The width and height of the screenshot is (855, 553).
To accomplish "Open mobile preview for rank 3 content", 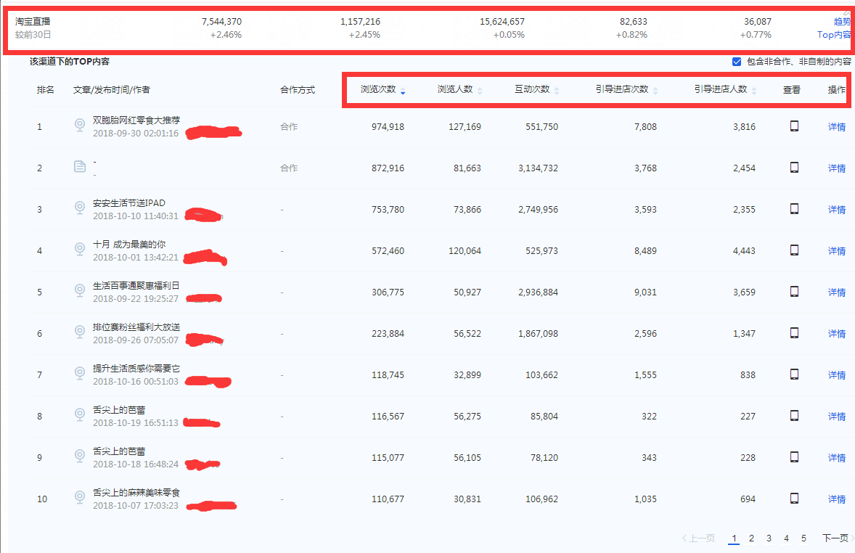I will [x=794, y=209].
